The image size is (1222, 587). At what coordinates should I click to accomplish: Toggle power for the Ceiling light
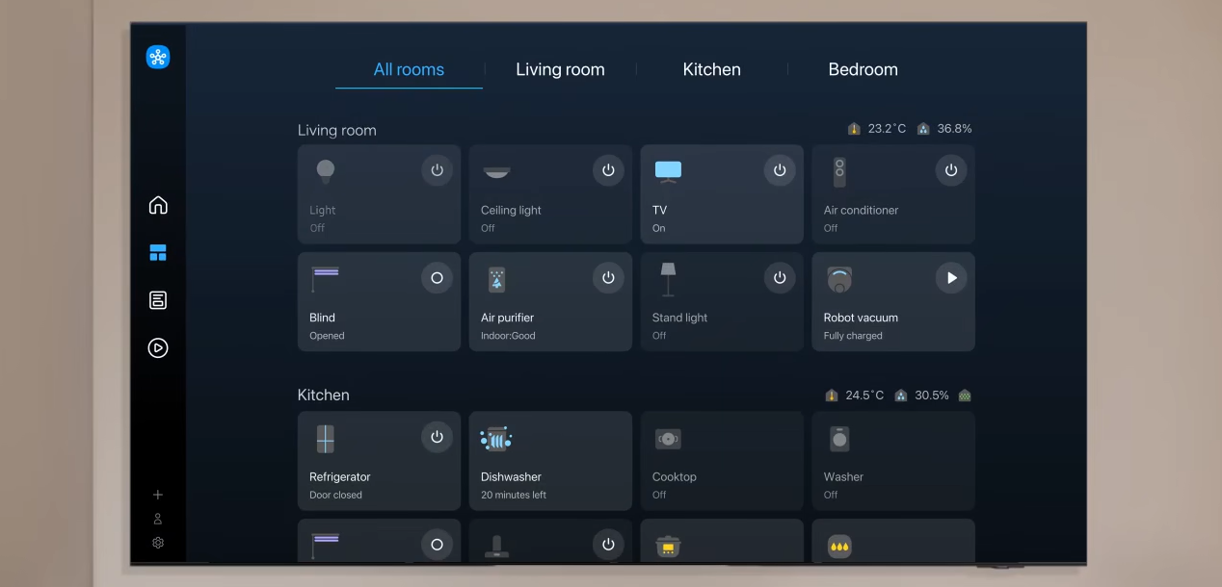pyautogui.click(x=608, y=170)
